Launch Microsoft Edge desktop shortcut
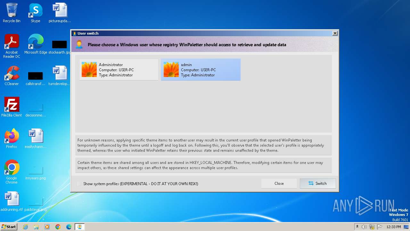This screenshot has height=231, width=410. (36, 44)
